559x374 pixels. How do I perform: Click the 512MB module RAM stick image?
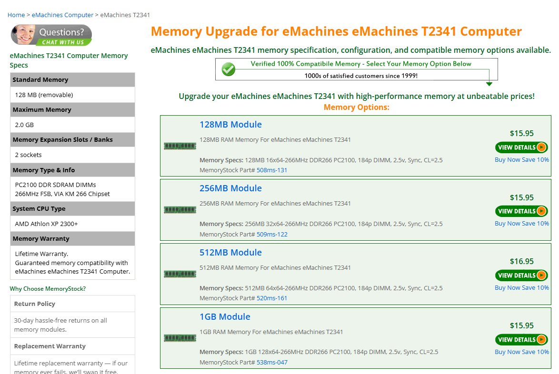click(x=180, y=274)
